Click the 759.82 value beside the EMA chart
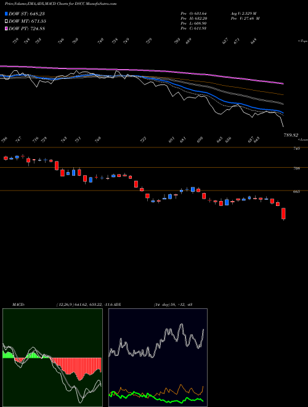Image resolution: width=308 pixels, height=407 pixels. (291, 135)
